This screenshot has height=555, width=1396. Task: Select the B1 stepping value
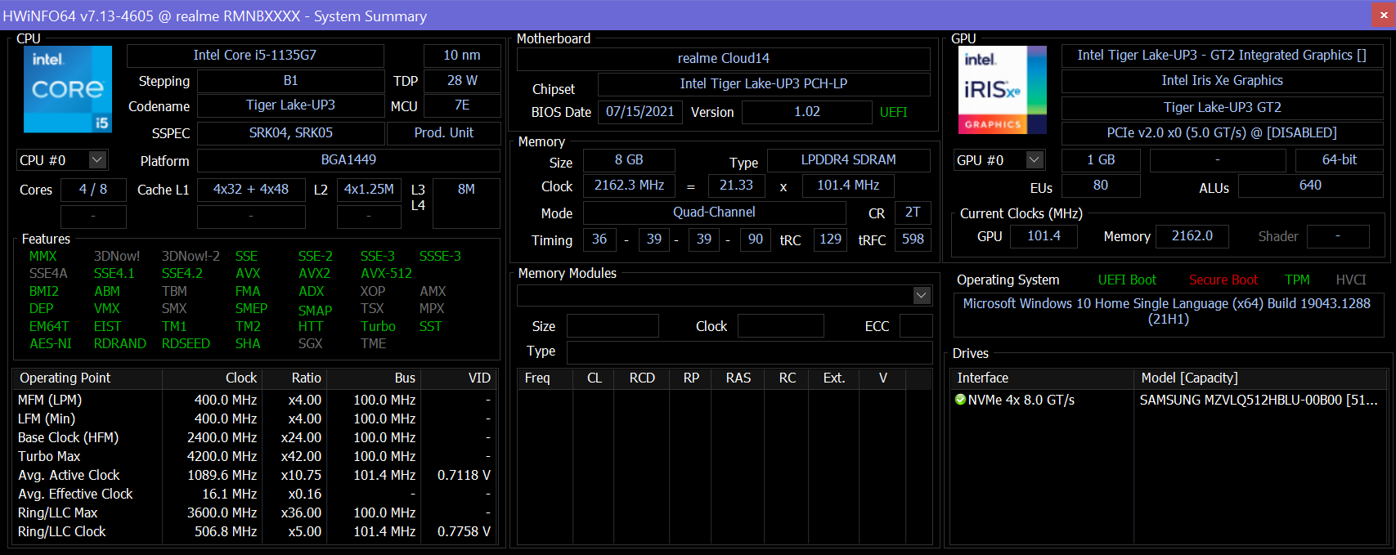(x=290, y=81)
